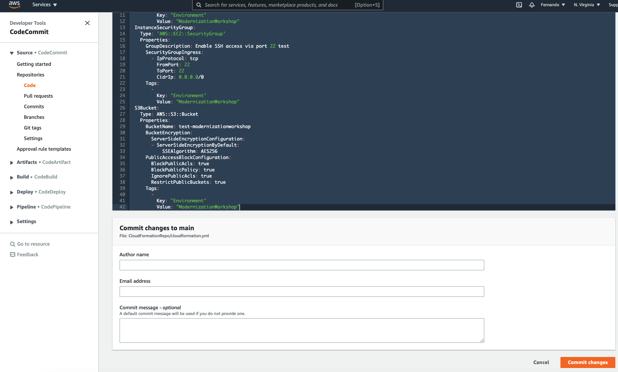Screen dimensions: 618x372
Task: Click the GroupDescription line in editor
Action: coord(217,46)
